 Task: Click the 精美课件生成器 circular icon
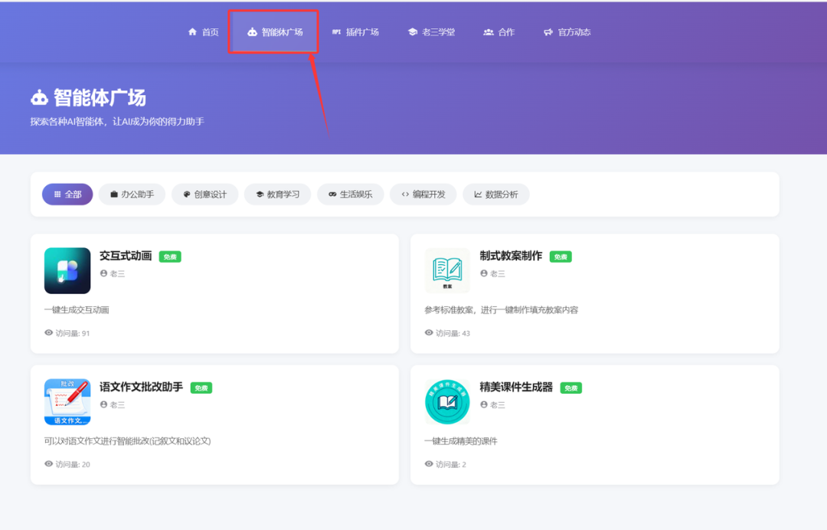point(447,401)
